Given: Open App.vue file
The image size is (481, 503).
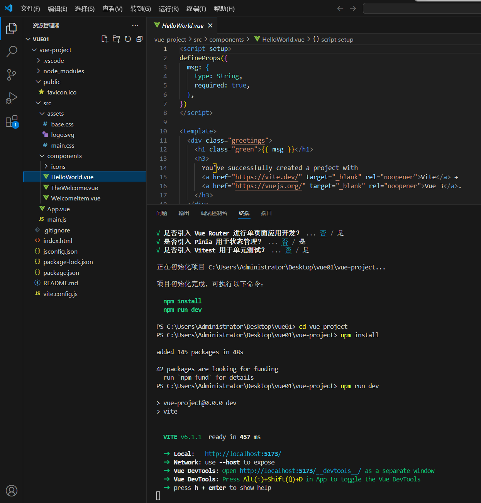Looking at the screenshot, I should tap(85, 209).
